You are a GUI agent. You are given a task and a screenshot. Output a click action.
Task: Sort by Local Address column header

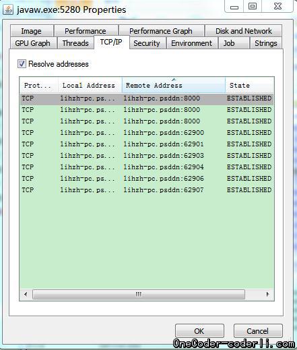pos(90,85)
